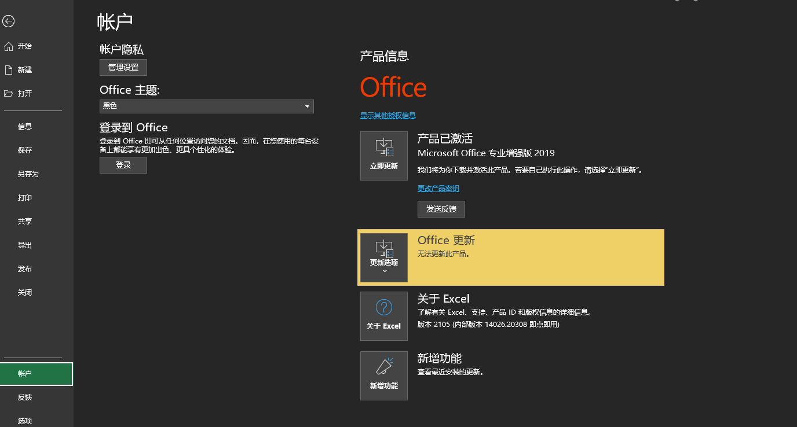Screen dimensions: 797x427
Task: Click the Microsoft Office 专业增强版 2019 text
Action: [486, 153]
